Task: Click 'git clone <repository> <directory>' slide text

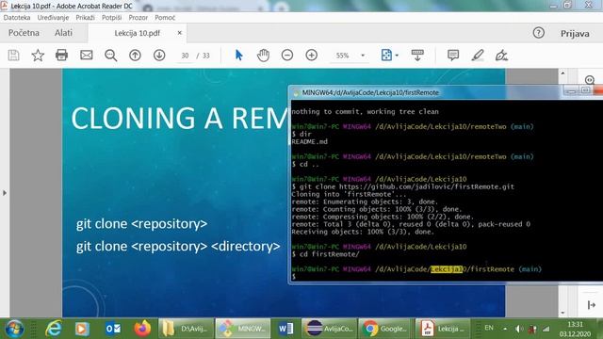Action: [178, 247]
